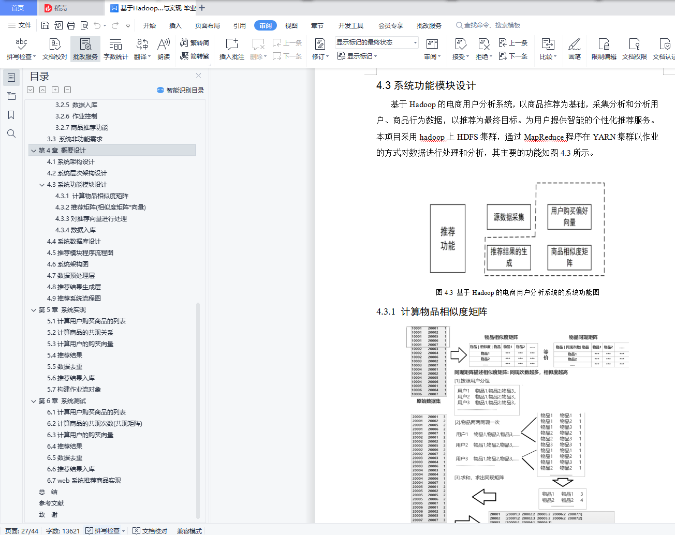
Task: Click 智能识别目录 button
Action: (x=180, y=90)
